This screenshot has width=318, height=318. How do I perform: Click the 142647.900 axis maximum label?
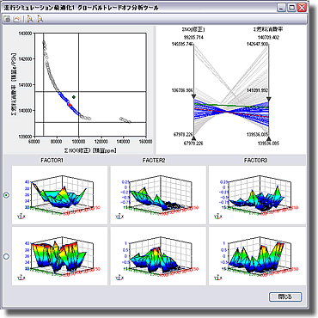click(x=258, y=44)
